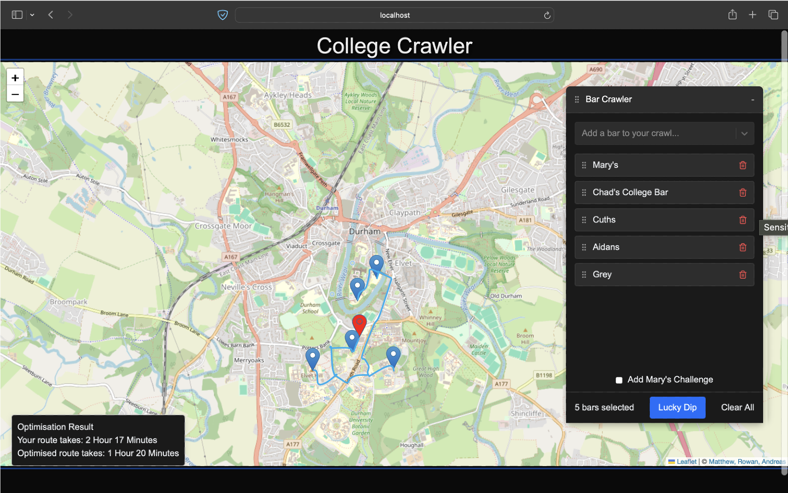Delete Mary's from the crawl list
788x493 pixels.
(743, 165)
